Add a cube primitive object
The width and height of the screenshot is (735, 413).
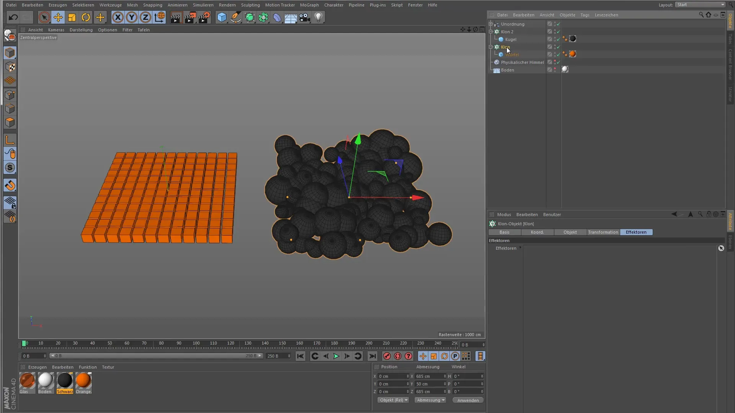(222, 17)
